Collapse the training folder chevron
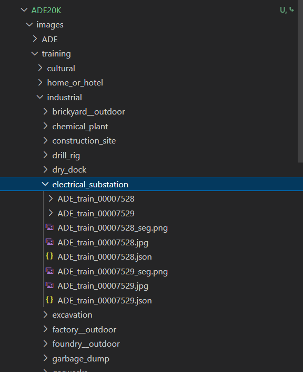Screen dimensions: 303x372 click(35, 54)
